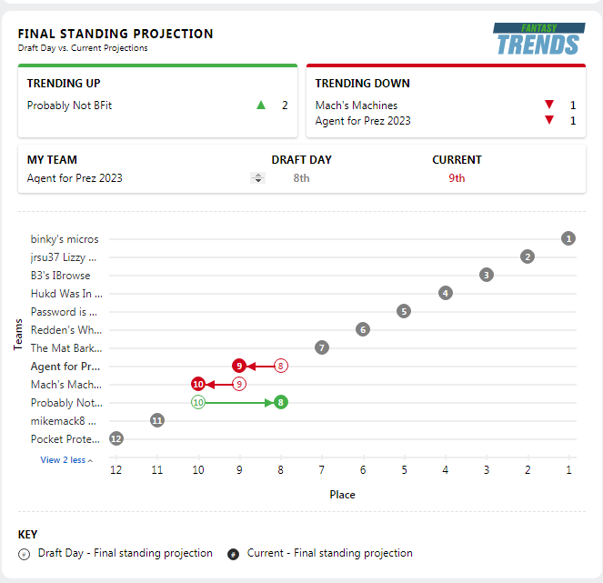
Task: Click the Draft Day key legend marker
Action: (24, 553)
